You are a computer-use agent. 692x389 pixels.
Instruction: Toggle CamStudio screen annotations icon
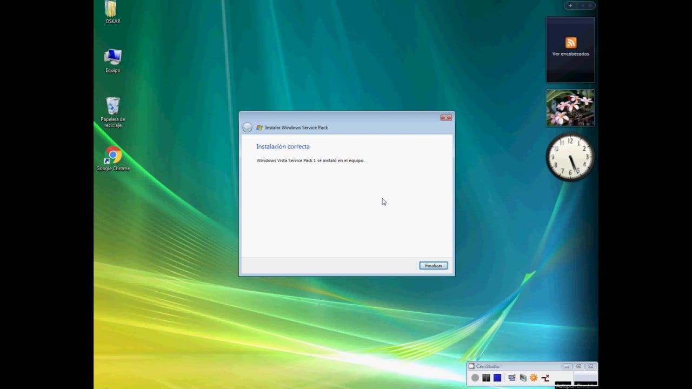(x=512, y=378)
